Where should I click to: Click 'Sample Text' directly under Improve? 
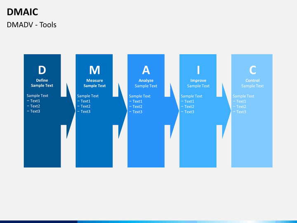click(198, 86)
